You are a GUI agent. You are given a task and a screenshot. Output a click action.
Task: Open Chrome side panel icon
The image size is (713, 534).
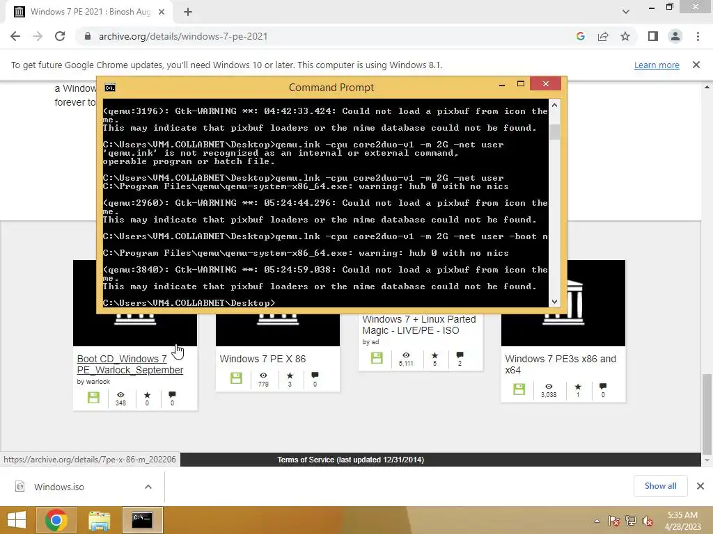653,36
